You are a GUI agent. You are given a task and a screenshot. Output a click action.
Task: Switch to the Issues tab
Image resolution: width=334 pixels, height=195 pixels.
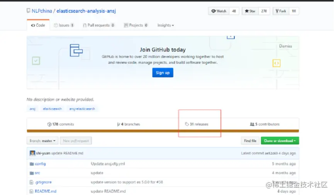(x=64, y=25)
